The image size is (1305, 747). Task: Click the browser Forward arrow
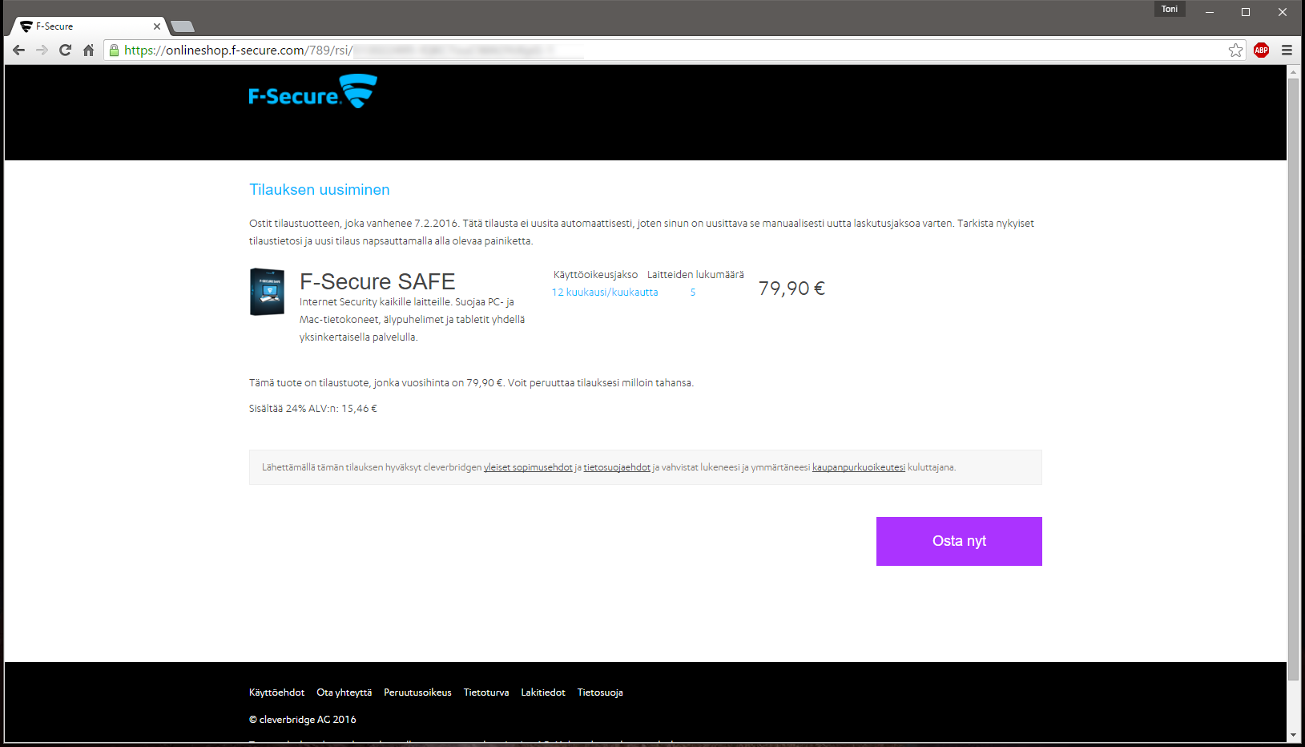click(42, 50)
